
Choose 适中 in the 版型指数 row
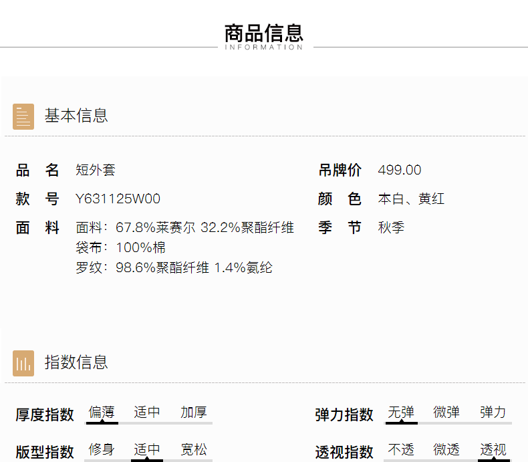[x=147, y=450]
